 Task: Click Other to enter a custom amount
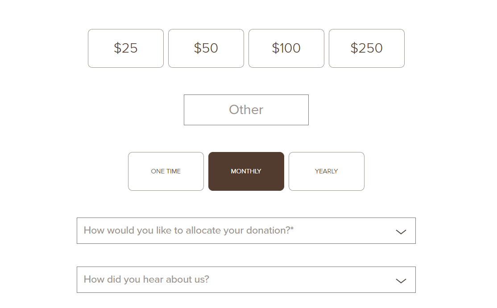coord(246,110)
